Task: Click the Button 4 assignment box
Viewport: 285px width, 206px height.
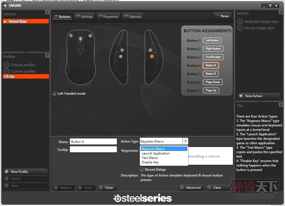Action: [x=211, y=65]
